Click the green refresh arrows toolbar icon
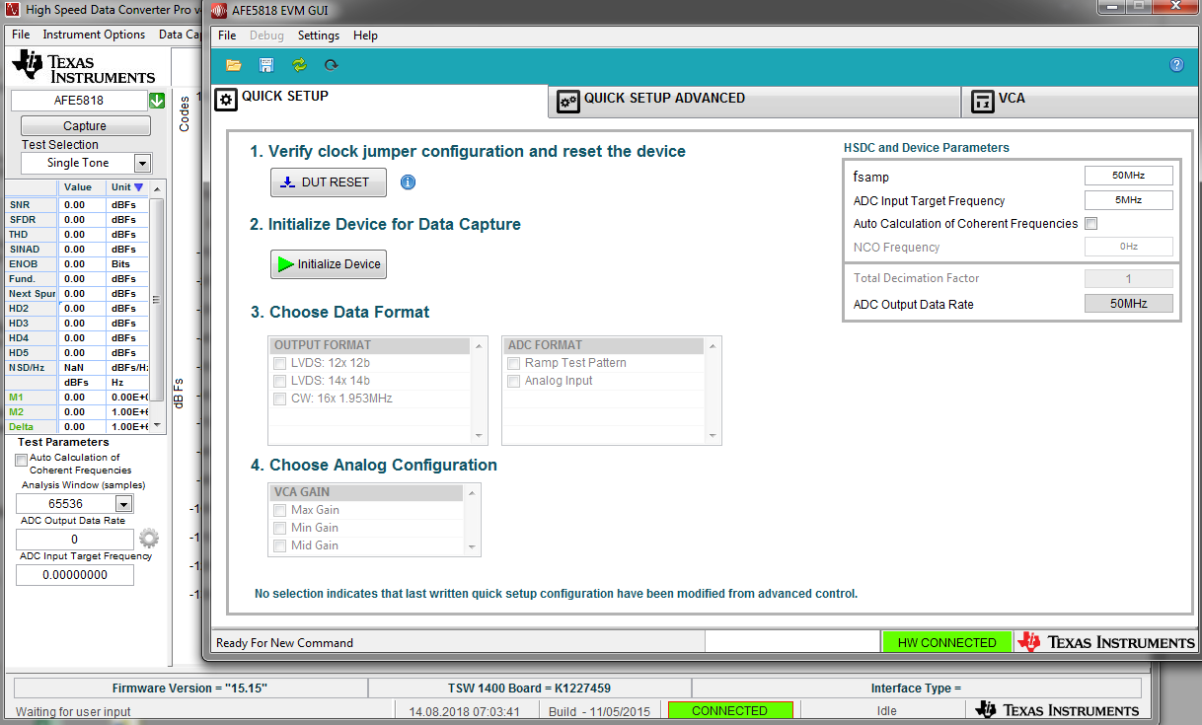This screenshot has height=725, width=1202. click(x=299, y=65)
